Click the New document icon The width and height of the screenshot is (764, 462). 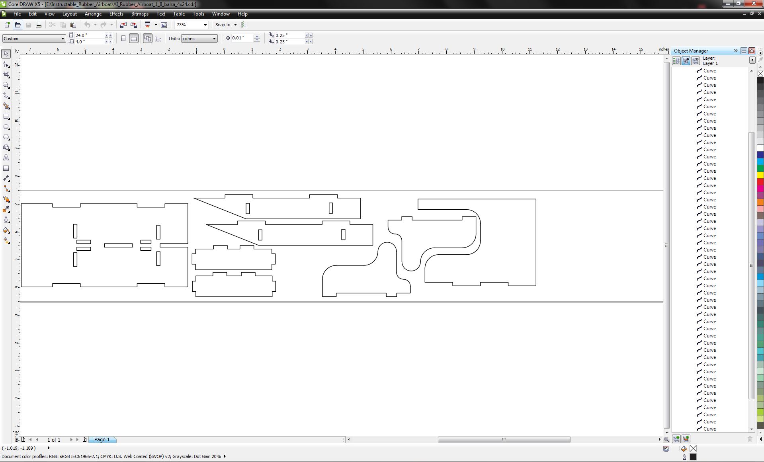[7, 25]
